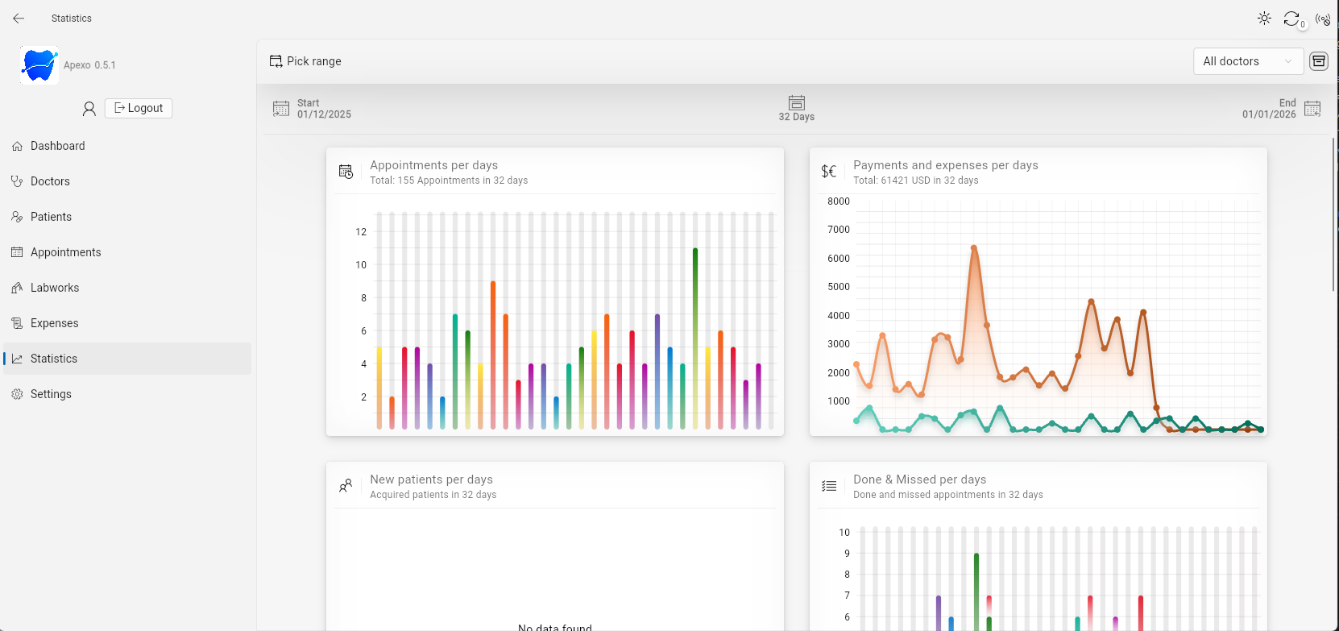Click the Logout button
1339x631 pixels.
point(139,108)
